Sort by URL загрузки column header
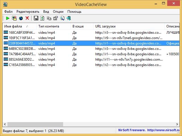 [x=129, y=26]
